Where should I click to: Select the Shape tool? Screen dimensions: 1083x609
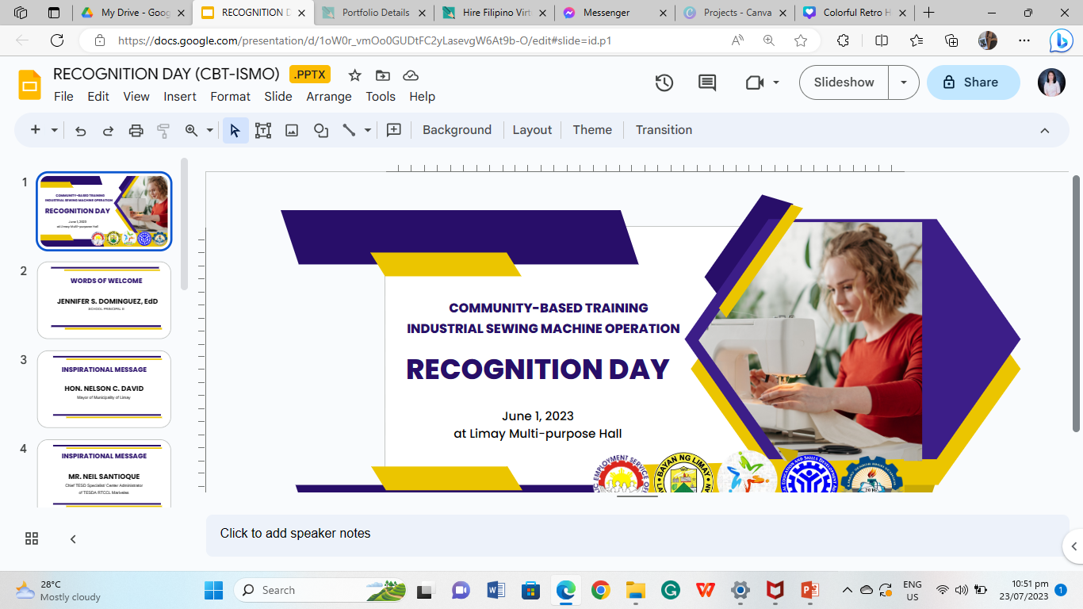pos(321,131)
